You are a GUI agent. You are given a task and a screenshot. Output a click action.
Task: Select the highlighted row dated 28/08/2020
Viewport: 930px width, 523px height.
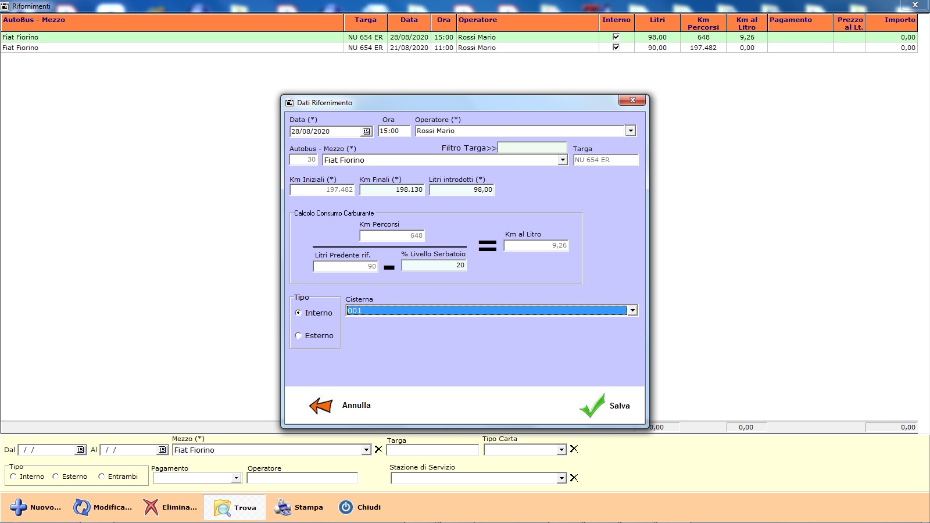click(x=459, y=37)
